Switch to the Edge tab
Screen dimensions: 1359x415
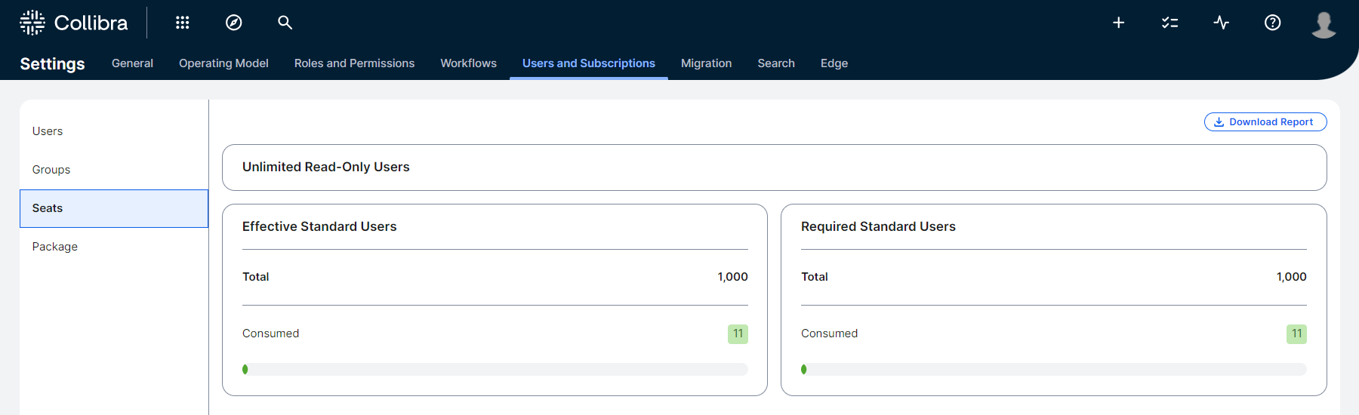pos(834,63)
